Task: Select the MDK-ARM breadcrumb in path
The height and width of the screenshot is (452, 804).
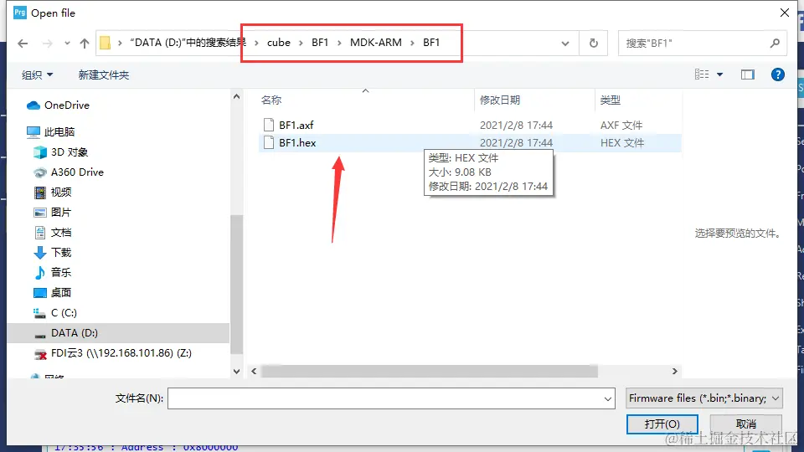Action: click(x=376, y=43)
